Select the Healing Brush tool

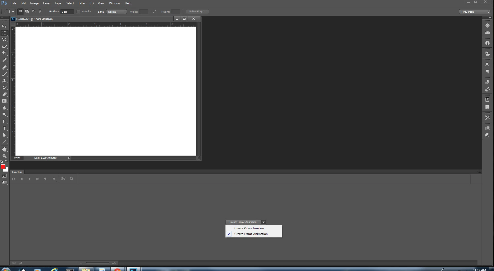tap(4, 67)
